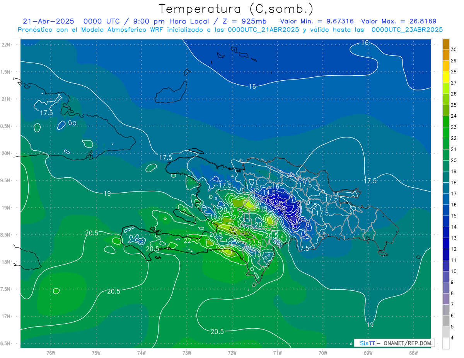
Task: Click the colorbar value label 21
Action: (454, 149)
